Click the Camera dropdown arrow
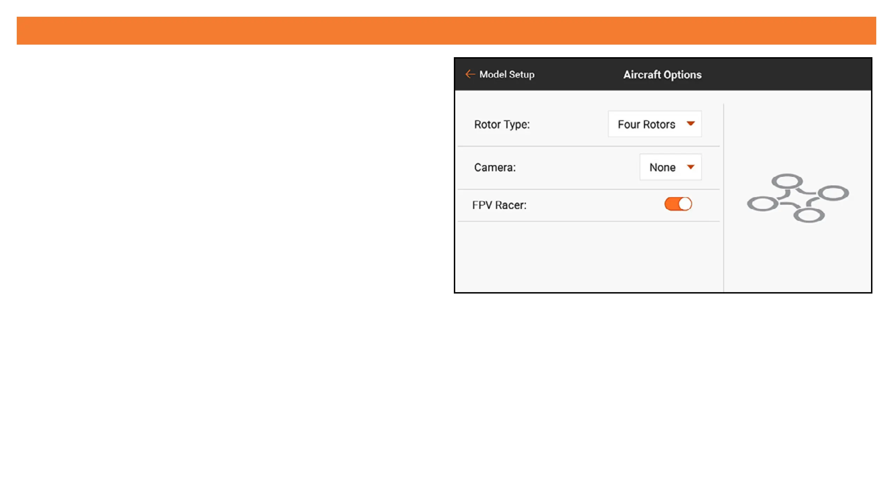The width and height of the screenshot is (893, 502). coord(690,167)
